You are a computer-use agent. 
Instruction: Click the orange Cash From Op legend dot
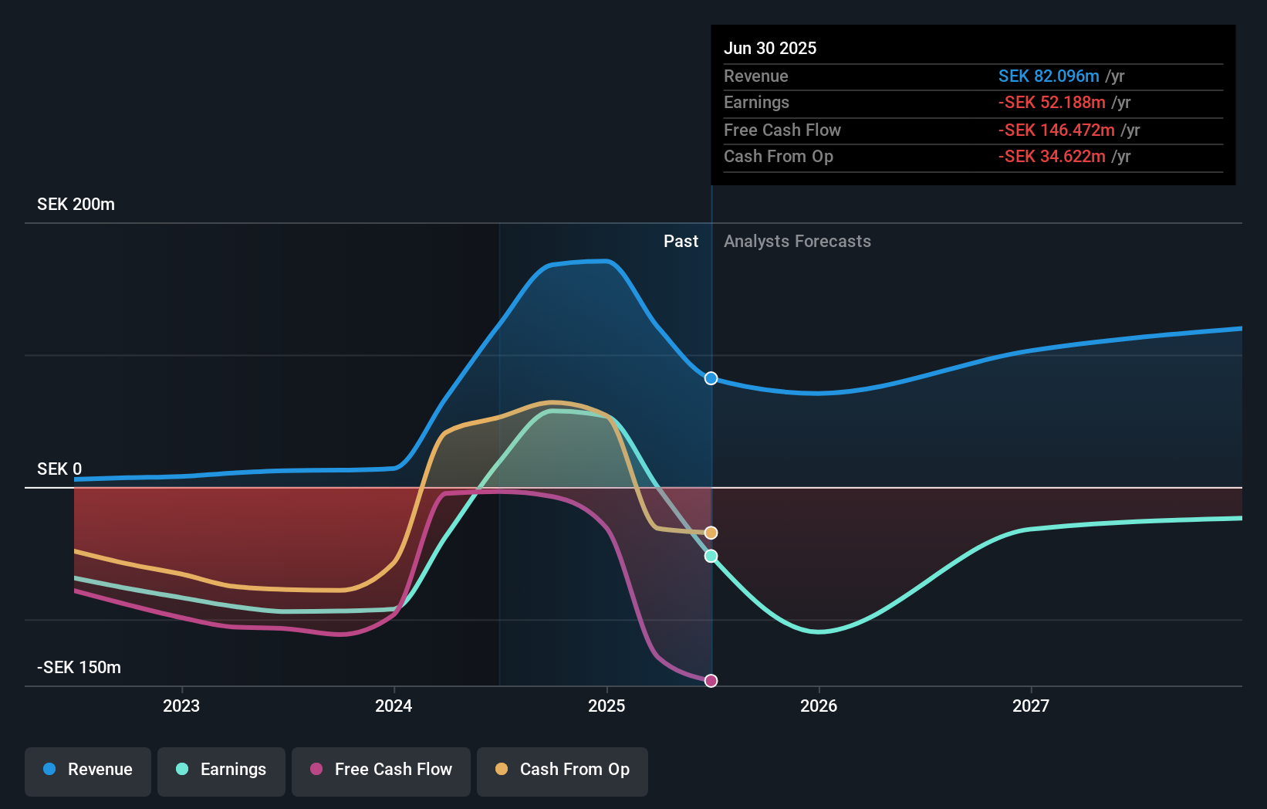[502, 769]
